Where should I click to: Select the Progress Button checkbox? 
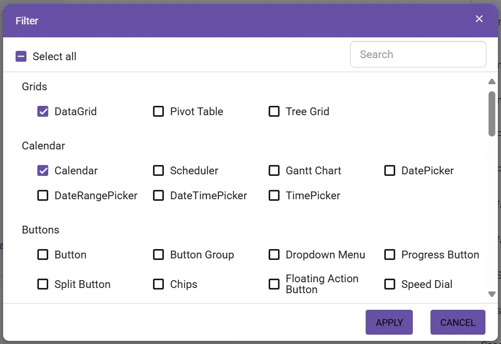389,254
